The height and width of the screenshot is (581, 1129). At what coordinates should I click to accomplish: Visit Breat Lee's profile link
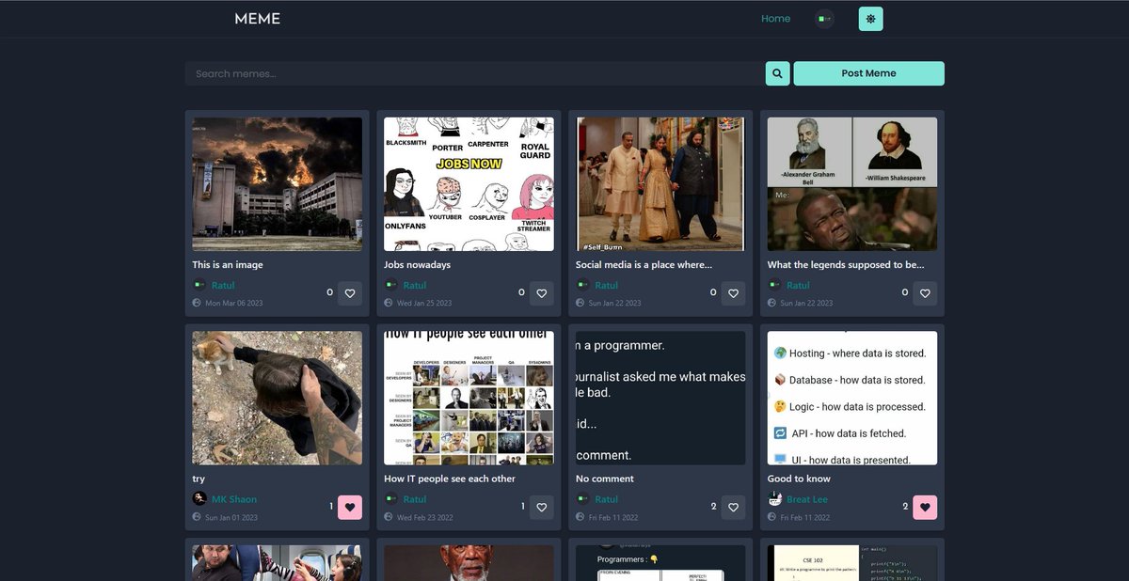807,498
